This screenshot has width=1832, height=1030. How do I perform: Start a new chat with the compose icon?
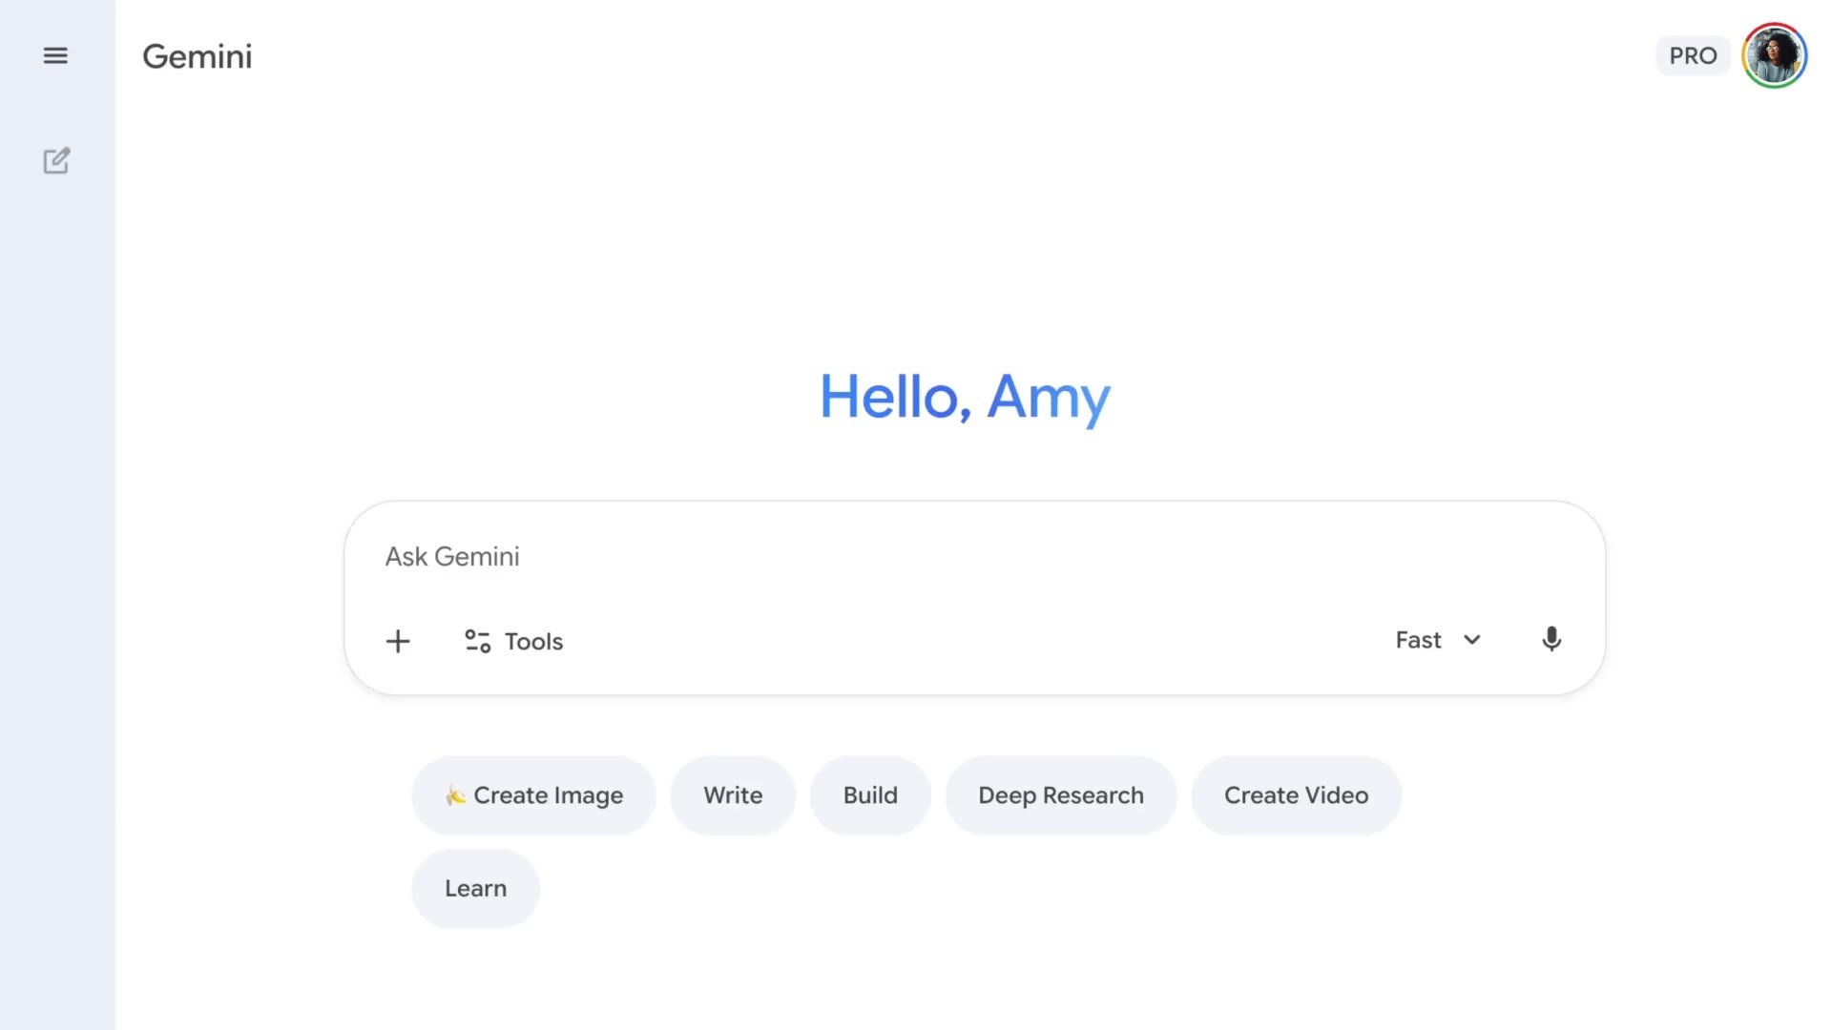pos(56,160)
